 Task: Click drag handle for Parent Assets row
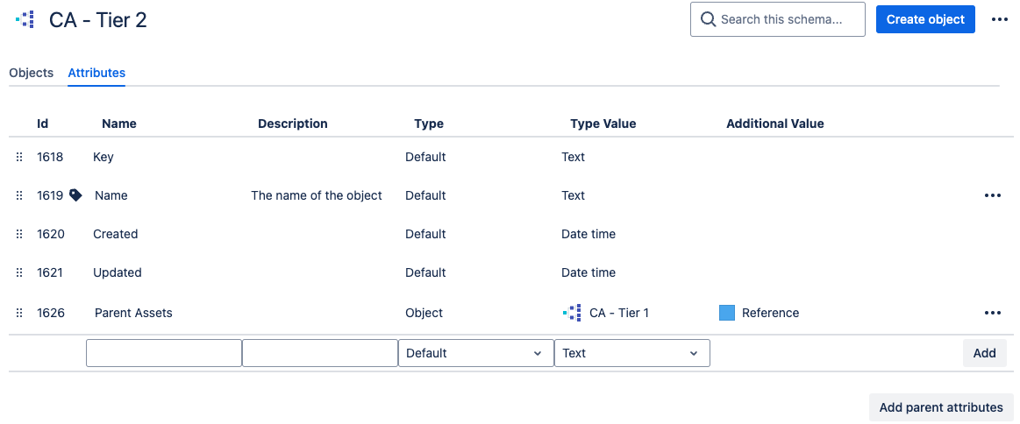pyautogui.click(x=19, y=313)
